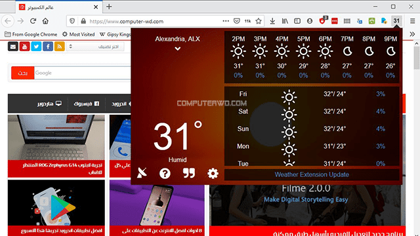
Task: Open the browser home page
Action: [45, 21]
